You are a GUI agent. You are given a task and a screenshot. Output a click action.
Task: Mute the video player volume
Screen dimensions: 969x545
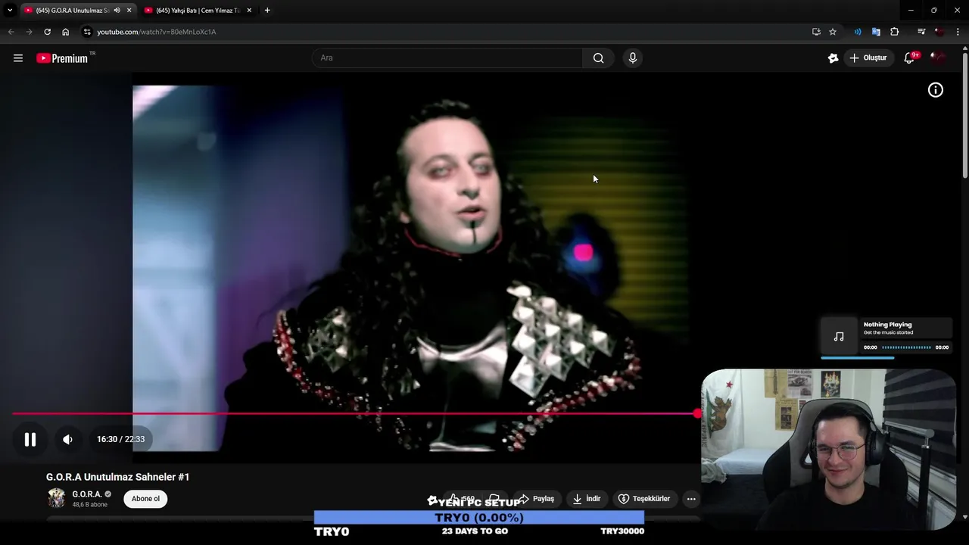click(67, 439)
